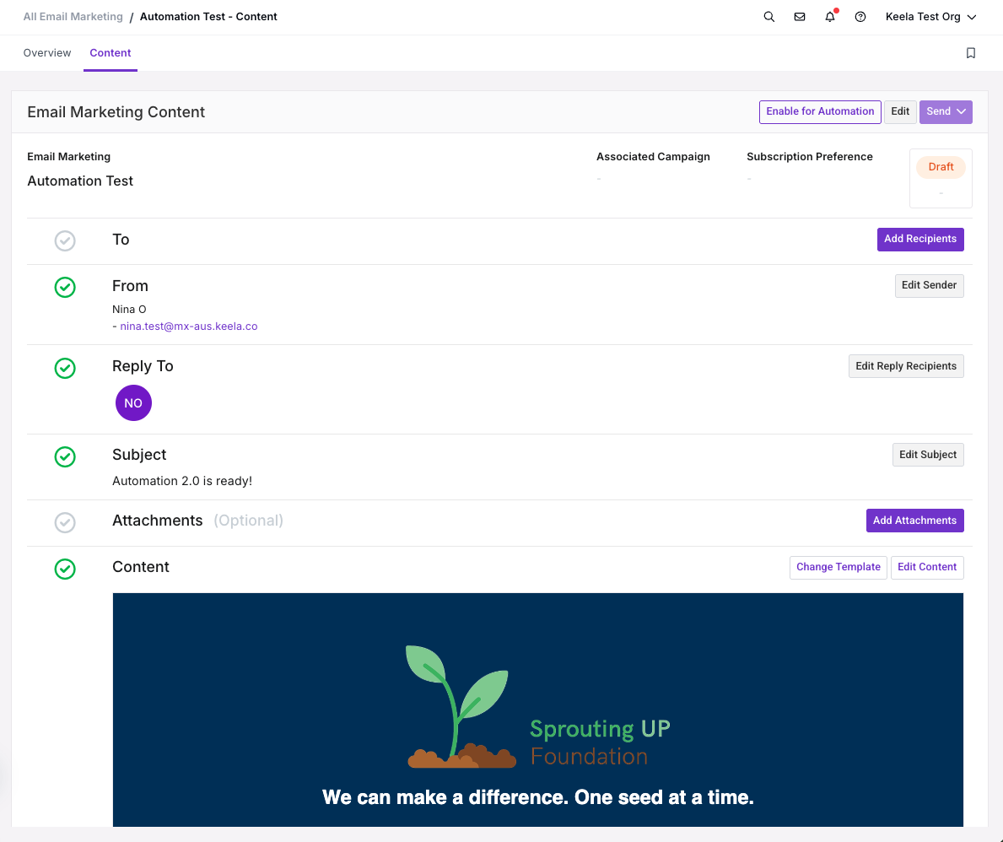This screenshot has width=1003, height=842.
Task: Click the green check circle beside Subject
Action: pyautogui.click(x=65, y=456)
